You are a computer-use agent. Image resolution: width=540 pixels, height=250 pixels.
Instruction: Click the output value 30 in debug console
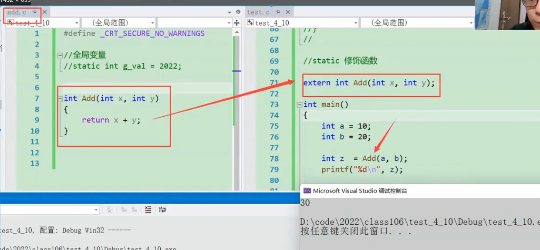[x=305, y=203]
